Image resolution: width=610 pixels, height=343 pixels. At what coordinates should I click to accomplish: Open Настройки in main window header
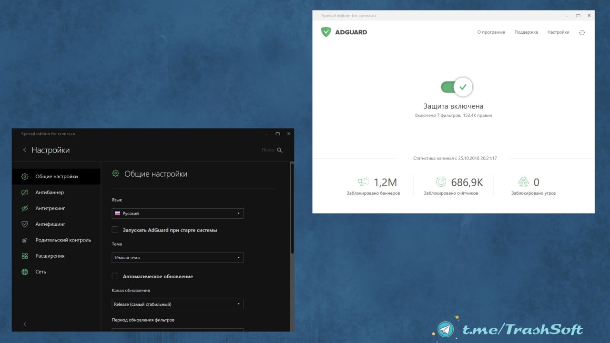tap(558, 32)
